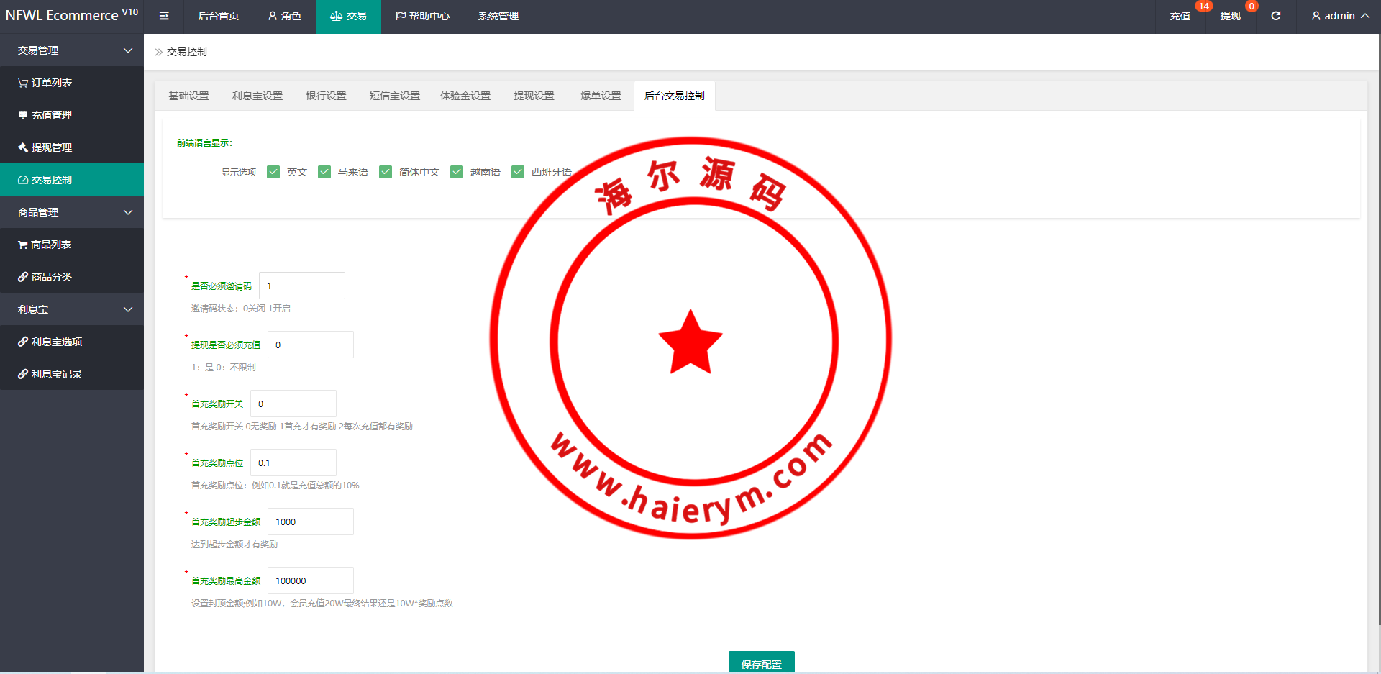Open 利息宝记录 records in sidebar
The image size is (1381, 674).
coord(50,374)
